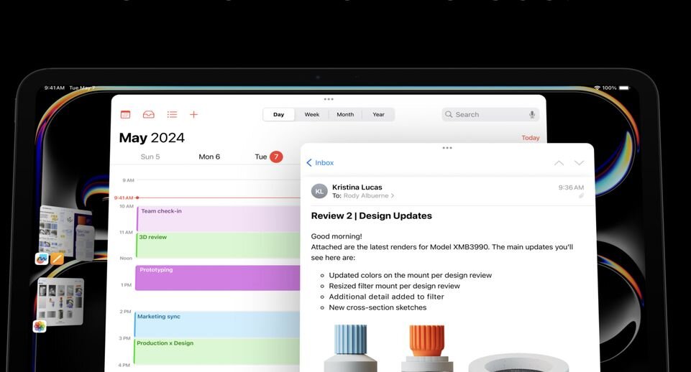Screen dimensions: 691x372
Task: Tap the Freeform app icon
Action: click(42, 259)
